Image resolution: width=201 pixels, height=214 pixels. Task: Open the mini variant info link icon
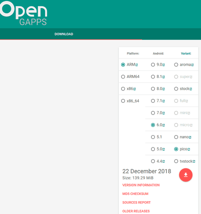[x=189, y=113]
